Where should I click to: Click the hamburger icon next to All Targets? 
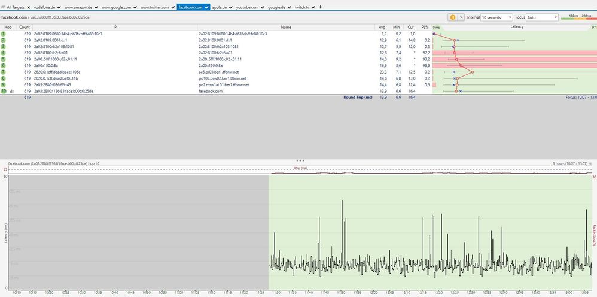pyautogui.click(x=3, y=7)
